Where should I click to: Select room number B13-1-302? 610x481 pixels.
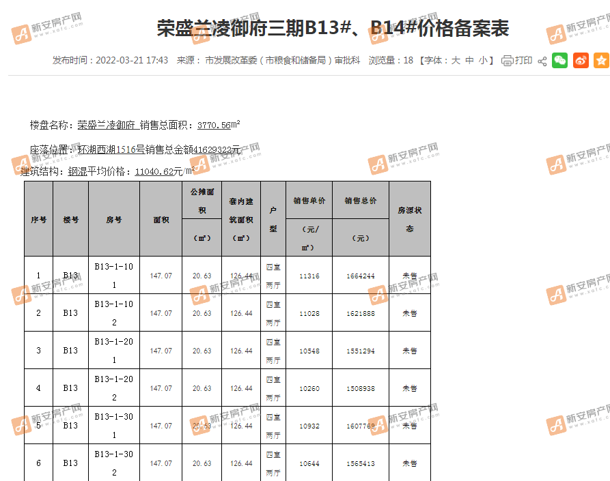pos(114,463)
